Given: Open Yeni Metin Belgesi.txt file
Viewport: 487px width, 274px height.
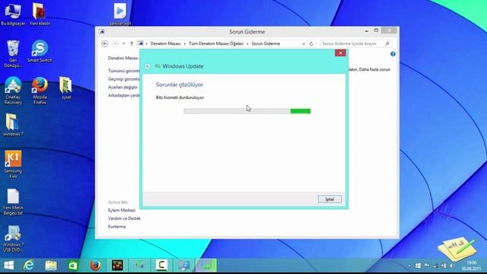Looking at the screenshot, I should coord(13,202).
